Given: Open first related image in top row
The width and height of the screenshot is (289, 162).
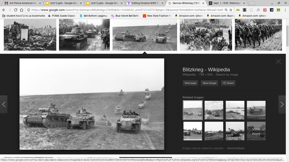Looking at the screenshot, I should [x=193, y=110].
